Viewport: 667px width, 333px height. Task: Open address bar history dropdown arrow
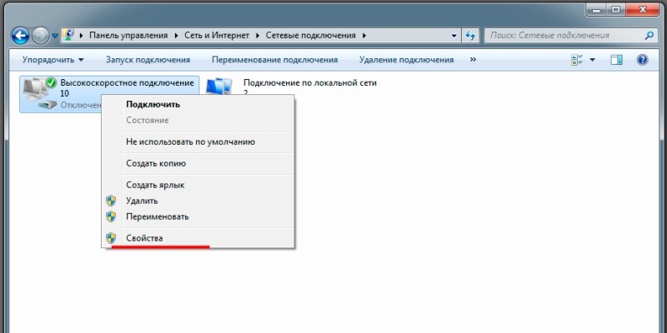pos(453,36)
